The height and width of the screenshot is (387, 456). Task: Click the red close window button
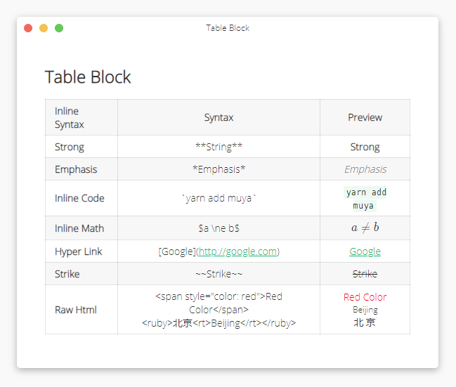tap(28, 28)
